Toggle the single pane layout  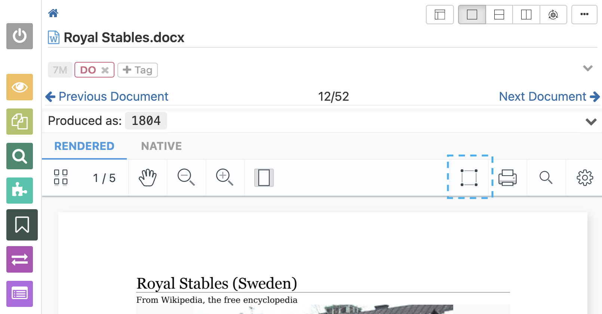point(472,15)
